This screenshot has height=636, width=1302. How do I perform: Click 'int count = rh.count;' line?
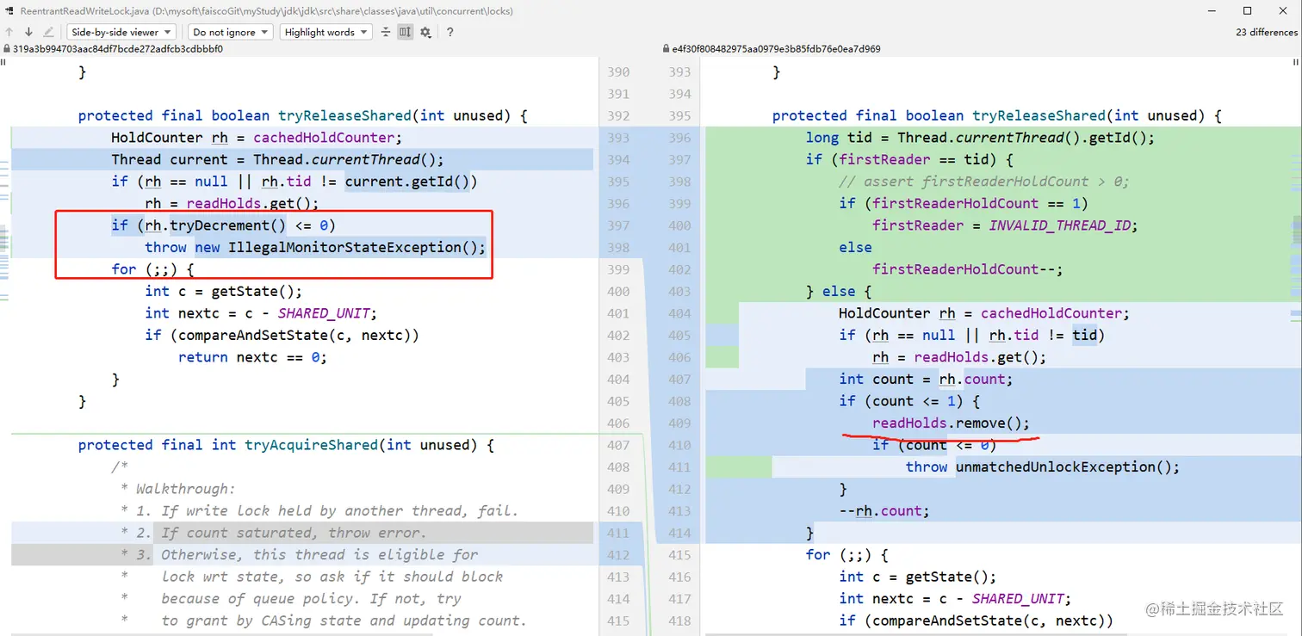926,380
